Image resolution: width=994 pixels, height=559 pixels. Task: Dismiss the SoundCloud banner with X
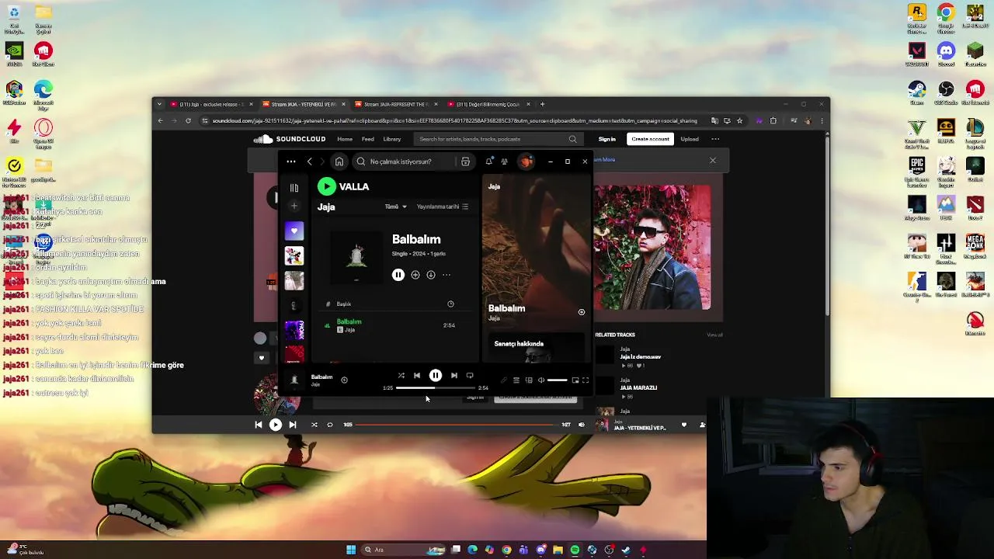point(713,161)
